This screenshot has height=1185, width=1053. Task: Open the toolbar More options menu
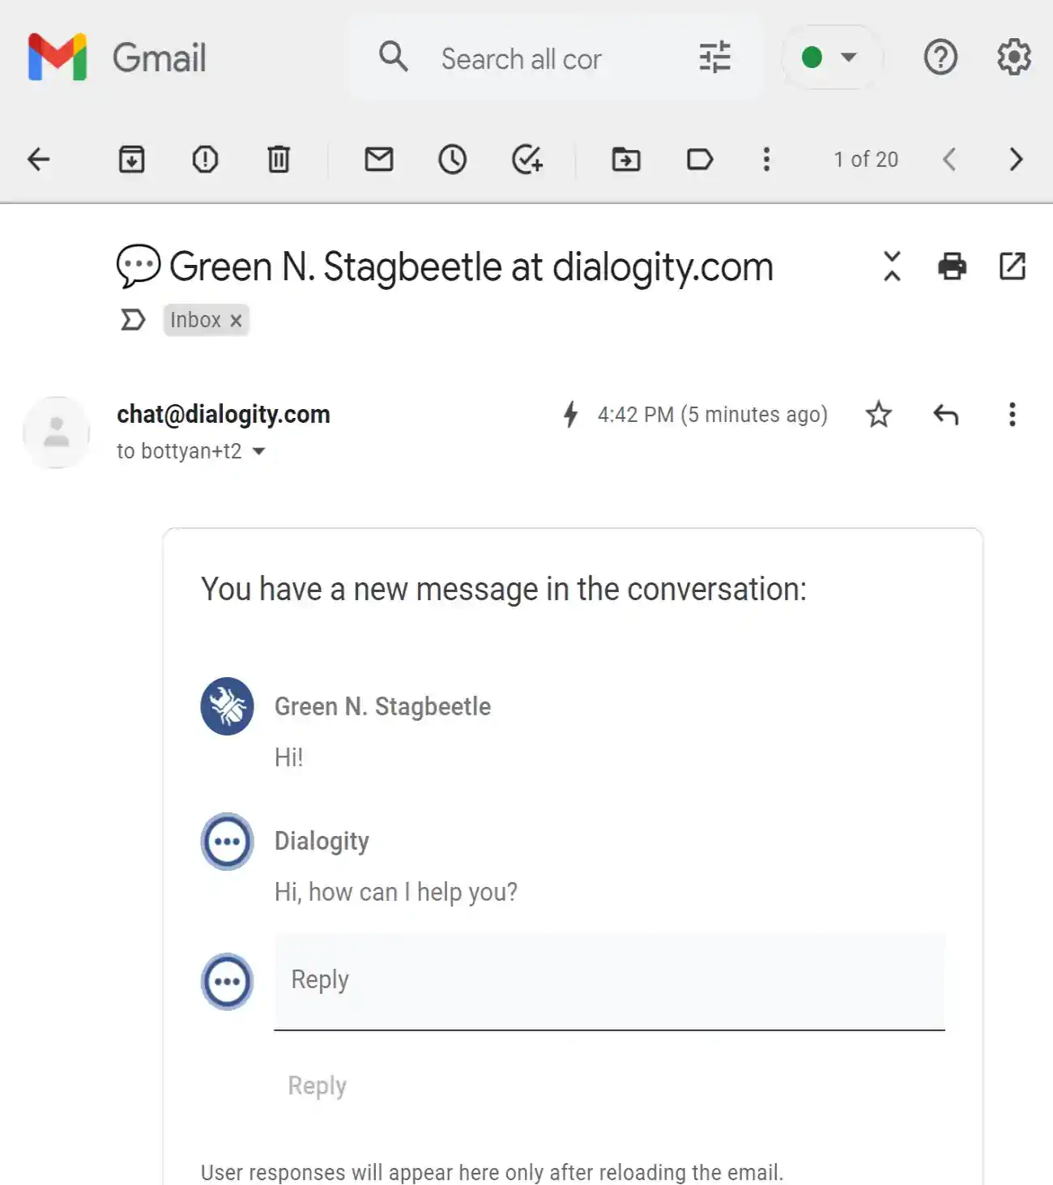coord(766,159)
